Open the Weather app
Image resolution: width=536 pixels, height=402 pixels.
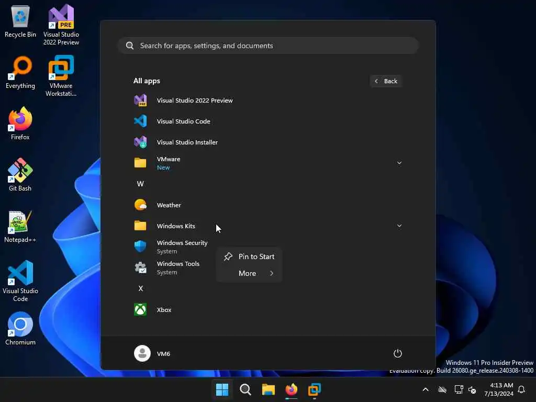point(267,205)
